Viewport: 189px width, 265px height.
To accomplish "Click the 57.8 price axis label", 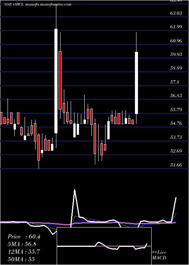I will [x=175, y=82].
